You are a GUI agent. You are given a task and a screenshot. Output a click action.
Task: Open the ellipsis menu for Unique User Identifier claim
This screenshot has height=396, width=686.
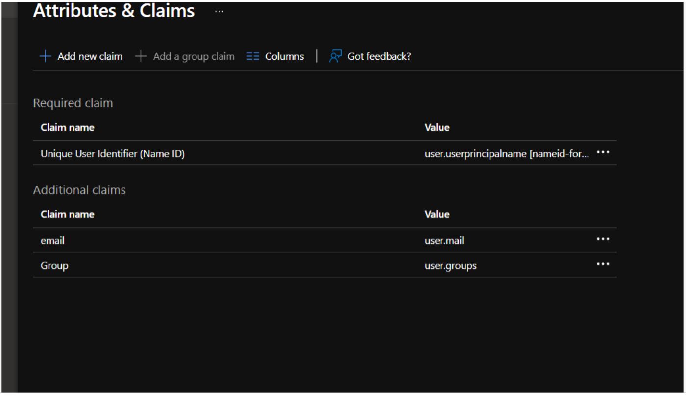tap(603, 152)
